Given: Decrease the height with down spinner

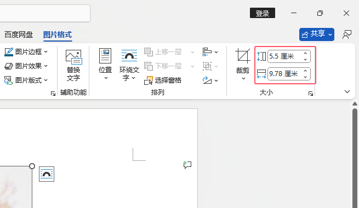Looking at the screenshot, I should (x=305, y=59).
